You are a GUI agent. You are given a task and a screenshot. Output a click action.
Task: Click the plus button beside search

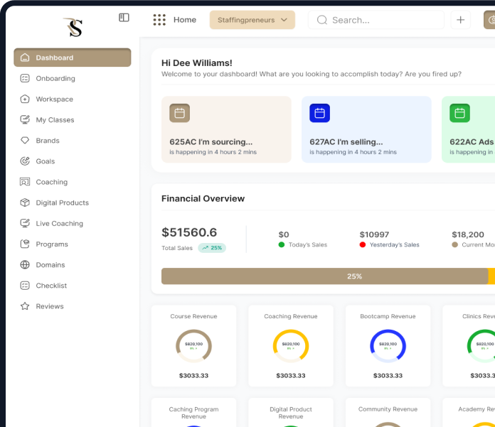coord(460,20)
